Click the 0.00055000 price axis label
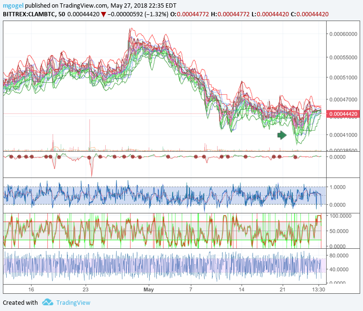Viewport: 363px width, 311px height. click(343, 57)
